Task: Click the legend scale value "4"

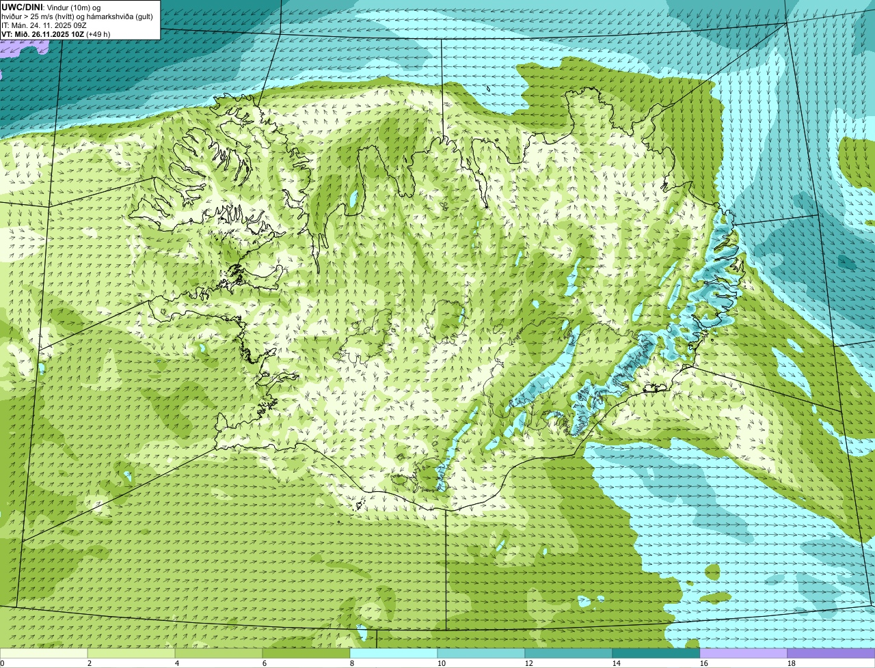Action: click(177, 663)
